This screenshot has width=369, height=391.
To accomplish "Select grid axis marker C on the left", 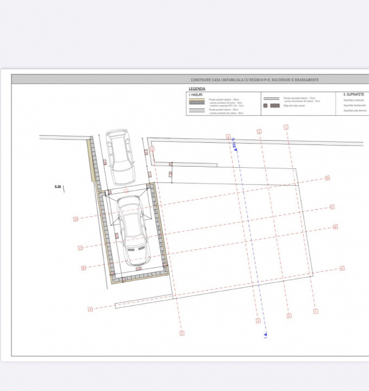I will point(80,248).
